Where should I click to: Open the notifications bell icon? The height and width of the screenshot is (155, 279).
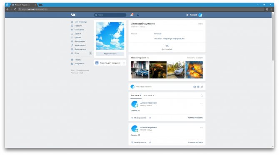[132, 15]
